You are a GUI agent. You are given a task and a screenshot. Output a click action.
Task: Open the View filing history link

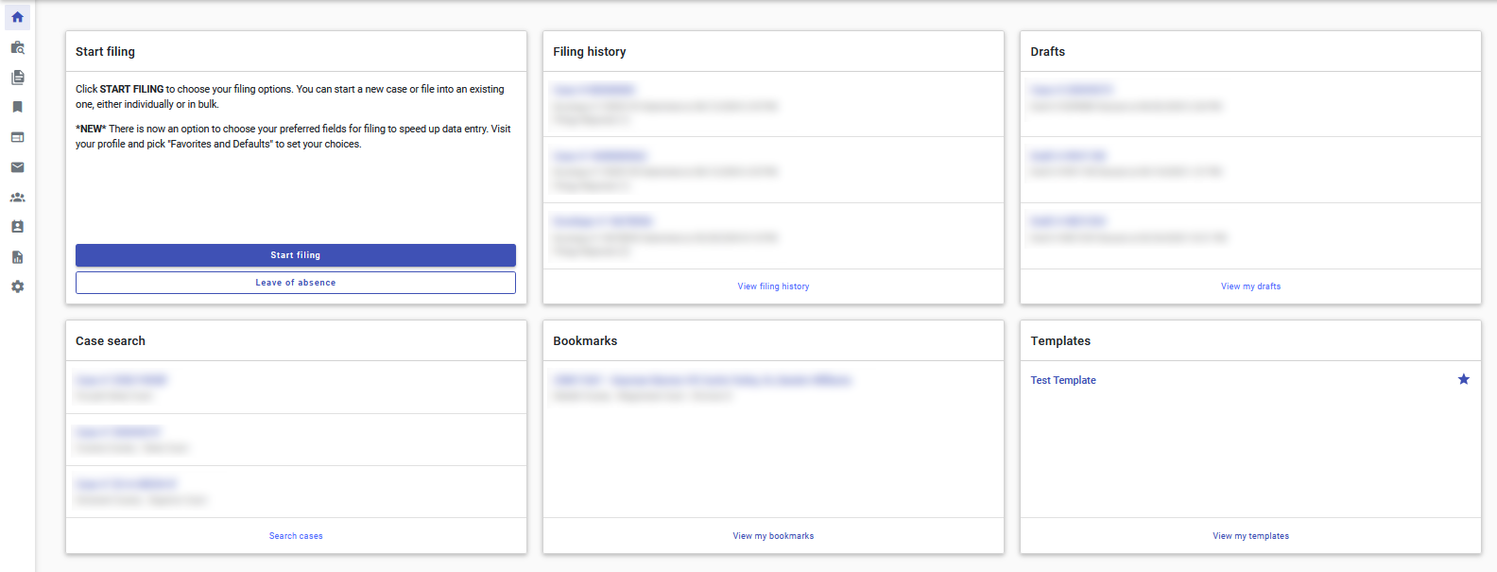point(773,286)
